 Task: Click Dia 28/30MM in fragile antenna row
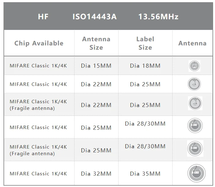pyautogui.click(x=145, y=146)
